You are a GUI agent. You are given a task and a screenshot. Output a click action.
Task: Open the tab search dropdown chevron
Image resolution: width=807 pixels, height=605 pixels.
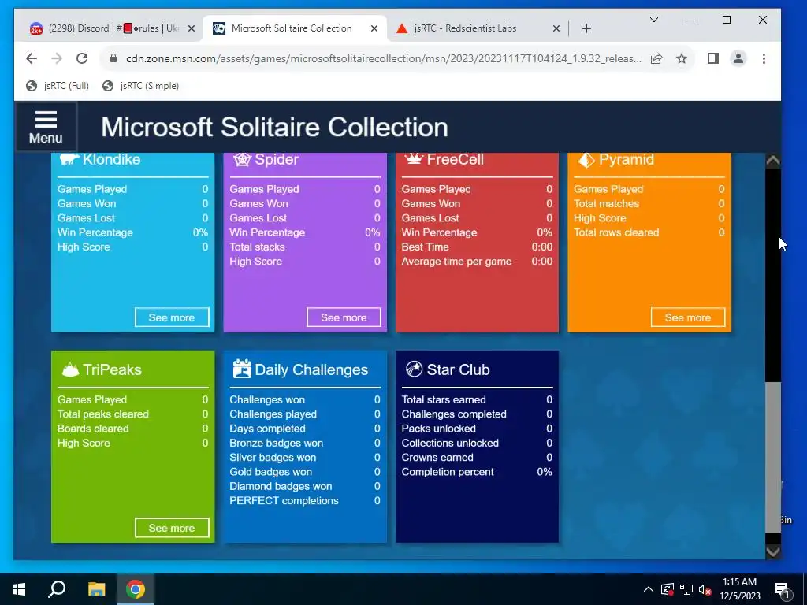653,20
